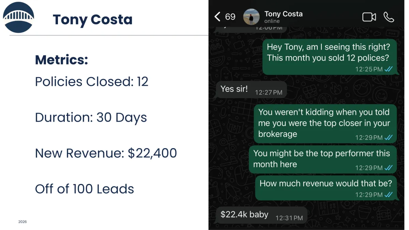Viewport: 409px width, 230px height.
Task: Click double checkmarks on 'How much revenue' message
Action: (389, 195)
